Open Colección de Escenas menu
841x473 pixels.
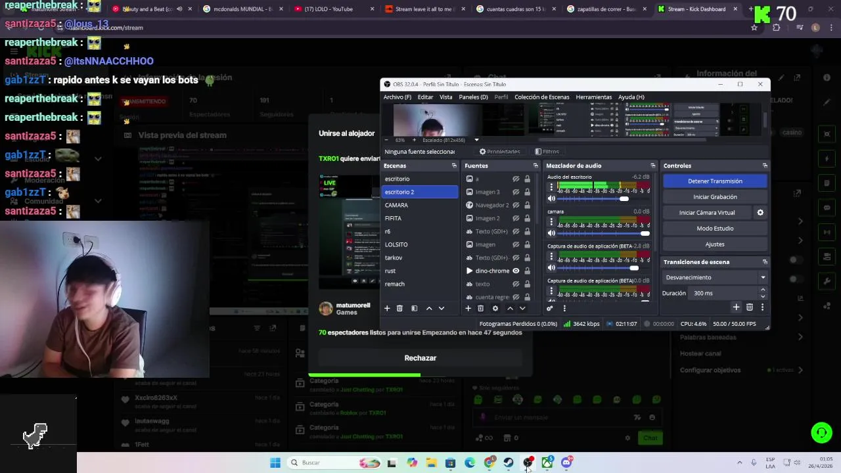541,97
